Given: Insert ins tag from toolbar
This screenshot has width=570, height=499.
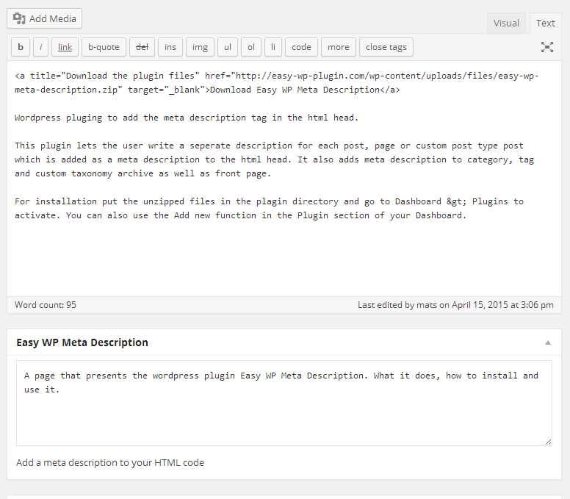Looking at the screenshot, I should pos(170,47).
